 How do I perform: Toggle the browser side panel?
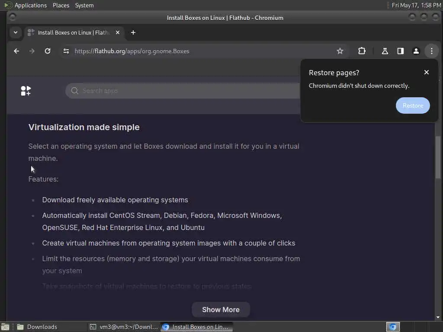(400, 51)
